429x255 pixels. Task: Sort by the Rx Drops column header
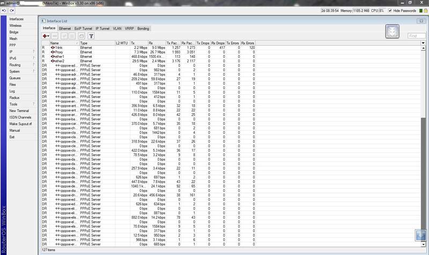(218, 43)
